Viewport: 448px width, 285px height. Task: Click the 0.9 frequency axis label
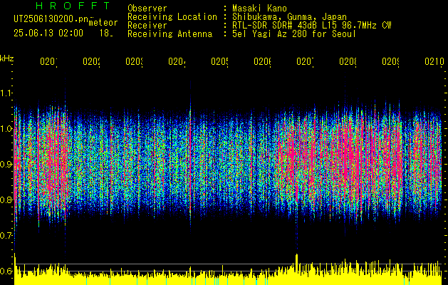6,165
